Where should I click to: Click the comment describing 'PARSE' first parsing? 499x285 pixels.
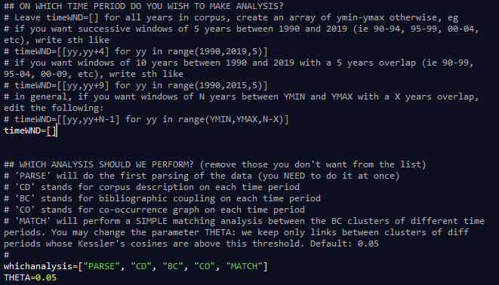click(202, 176)
